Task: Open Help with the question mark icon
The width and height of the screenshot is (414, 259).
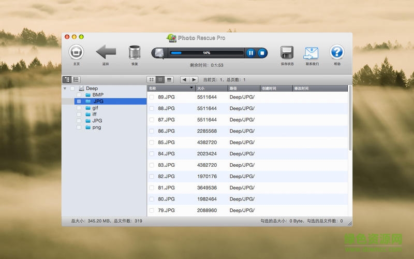Action: pyautogui.click(x=337, y=52)
